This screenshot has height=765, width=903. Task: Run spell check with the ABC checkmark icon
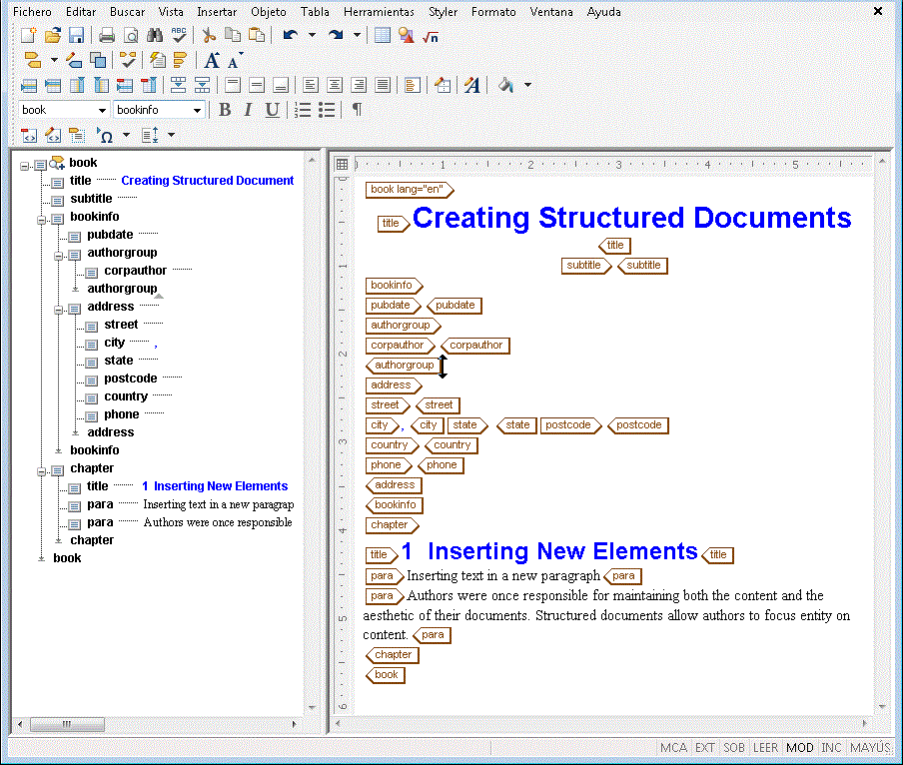pos(179,36)
